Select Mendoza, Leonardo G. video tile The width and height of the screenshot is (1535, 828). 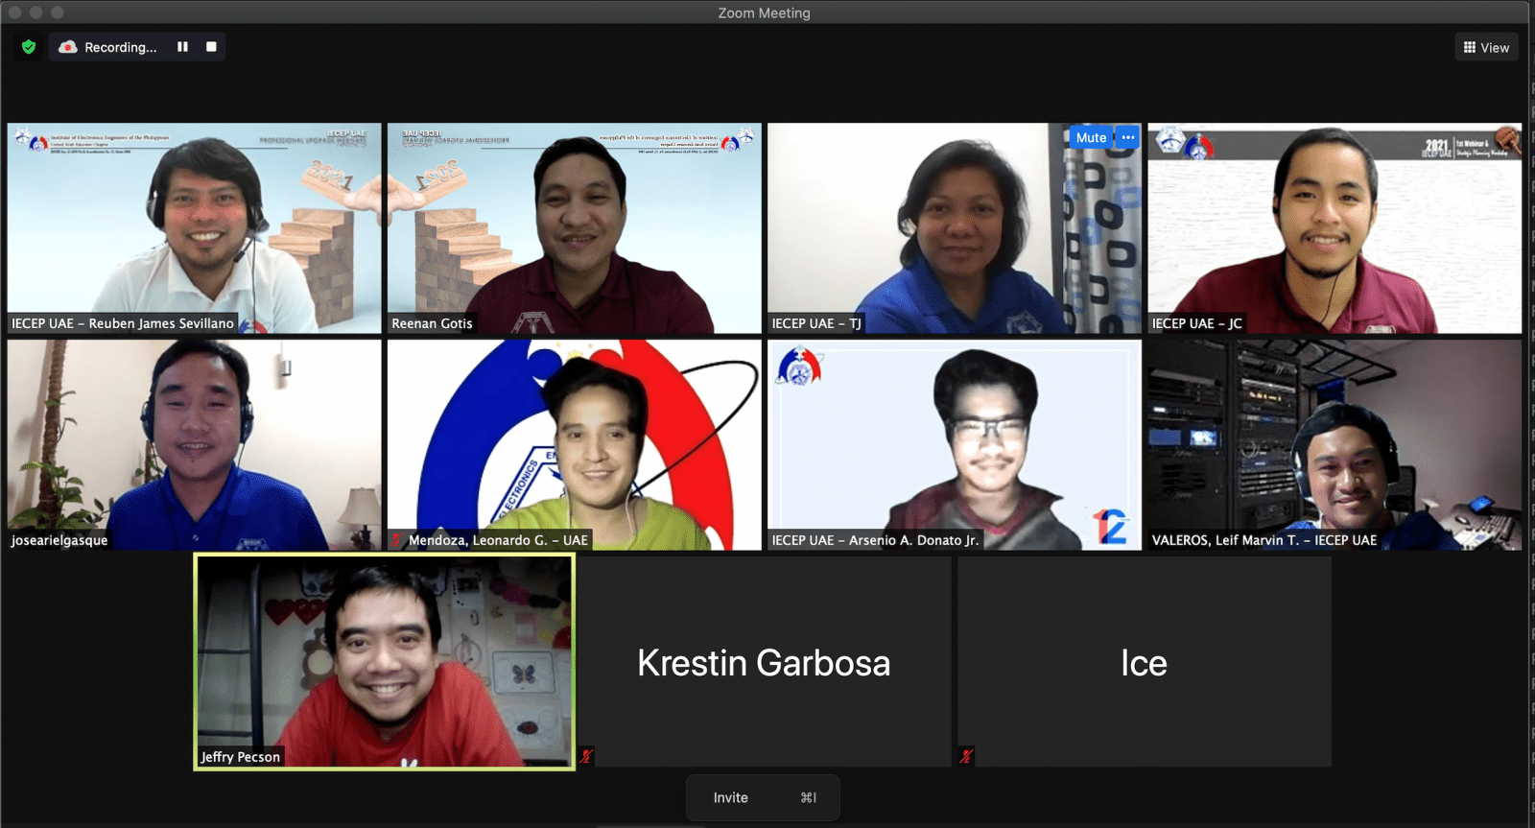(x=575, y=444)
